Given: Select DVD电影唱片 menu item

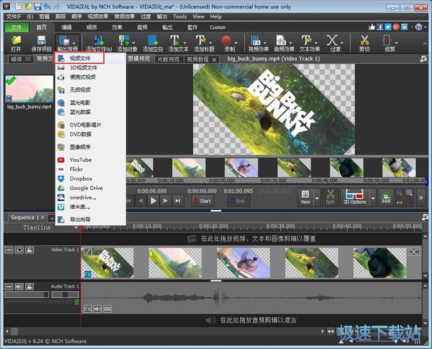Looking at the screenshot, I should (x=90, y=125).
